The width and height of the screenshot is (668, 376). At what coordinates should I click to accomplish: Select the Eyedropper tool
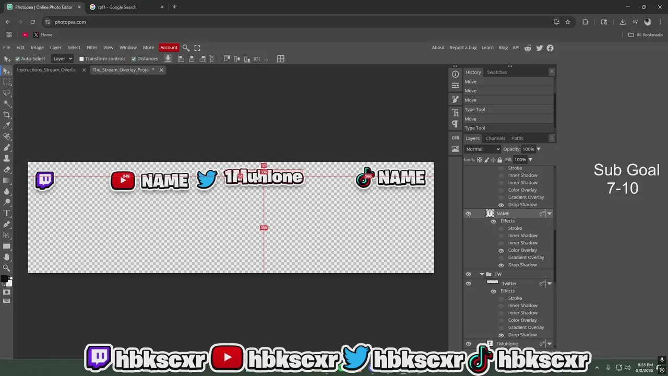coord(7,125)
